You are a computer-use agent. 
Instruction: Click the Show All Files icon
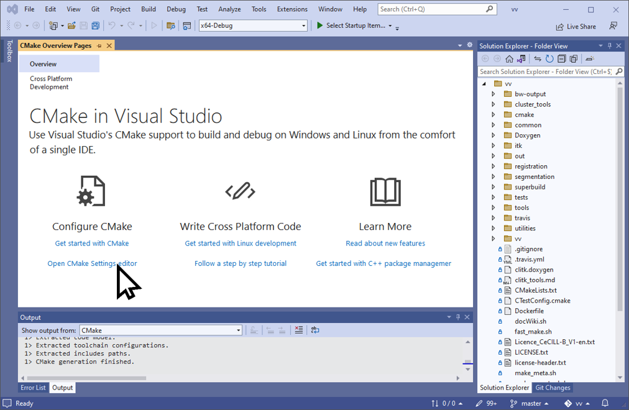point(574,59)
